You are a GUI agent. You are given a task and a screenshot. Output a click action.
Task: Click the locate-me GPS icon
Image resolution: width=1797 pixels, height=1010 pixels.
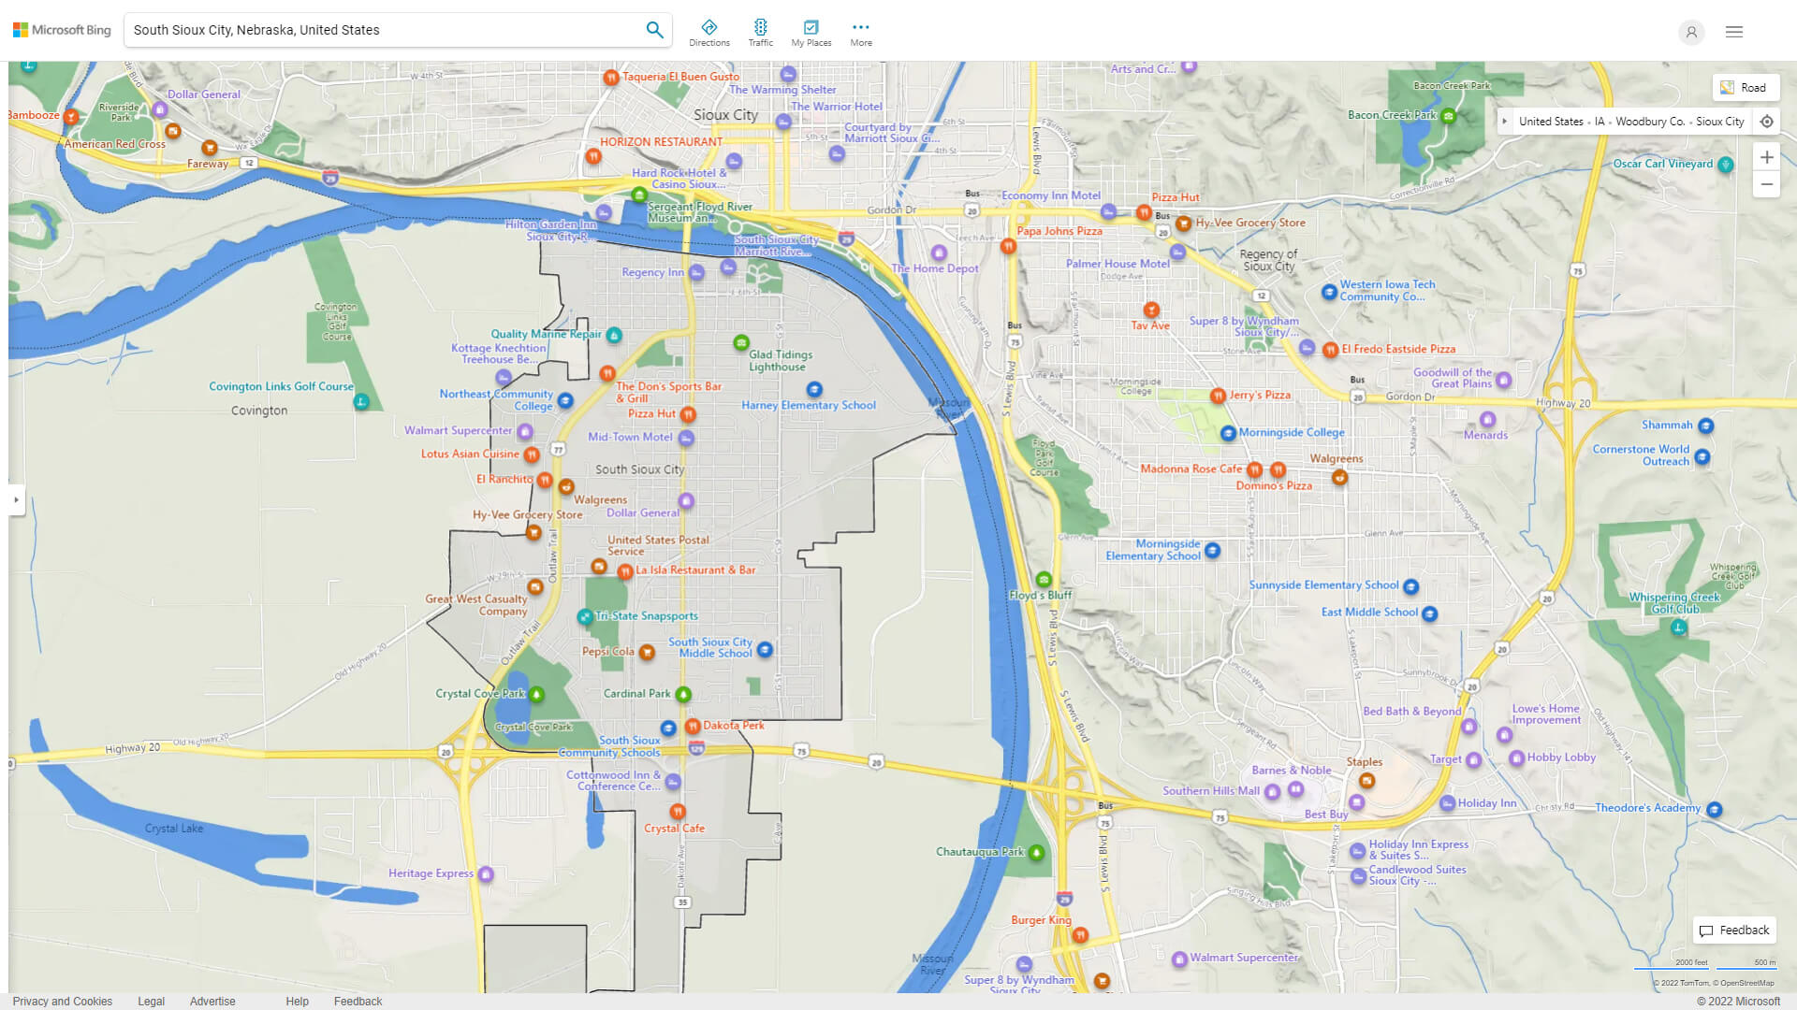click(x=1767, y=121)
